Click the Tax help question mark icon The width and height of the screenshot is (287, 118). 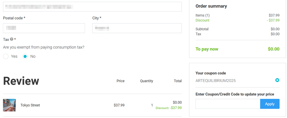coord(12,39)
